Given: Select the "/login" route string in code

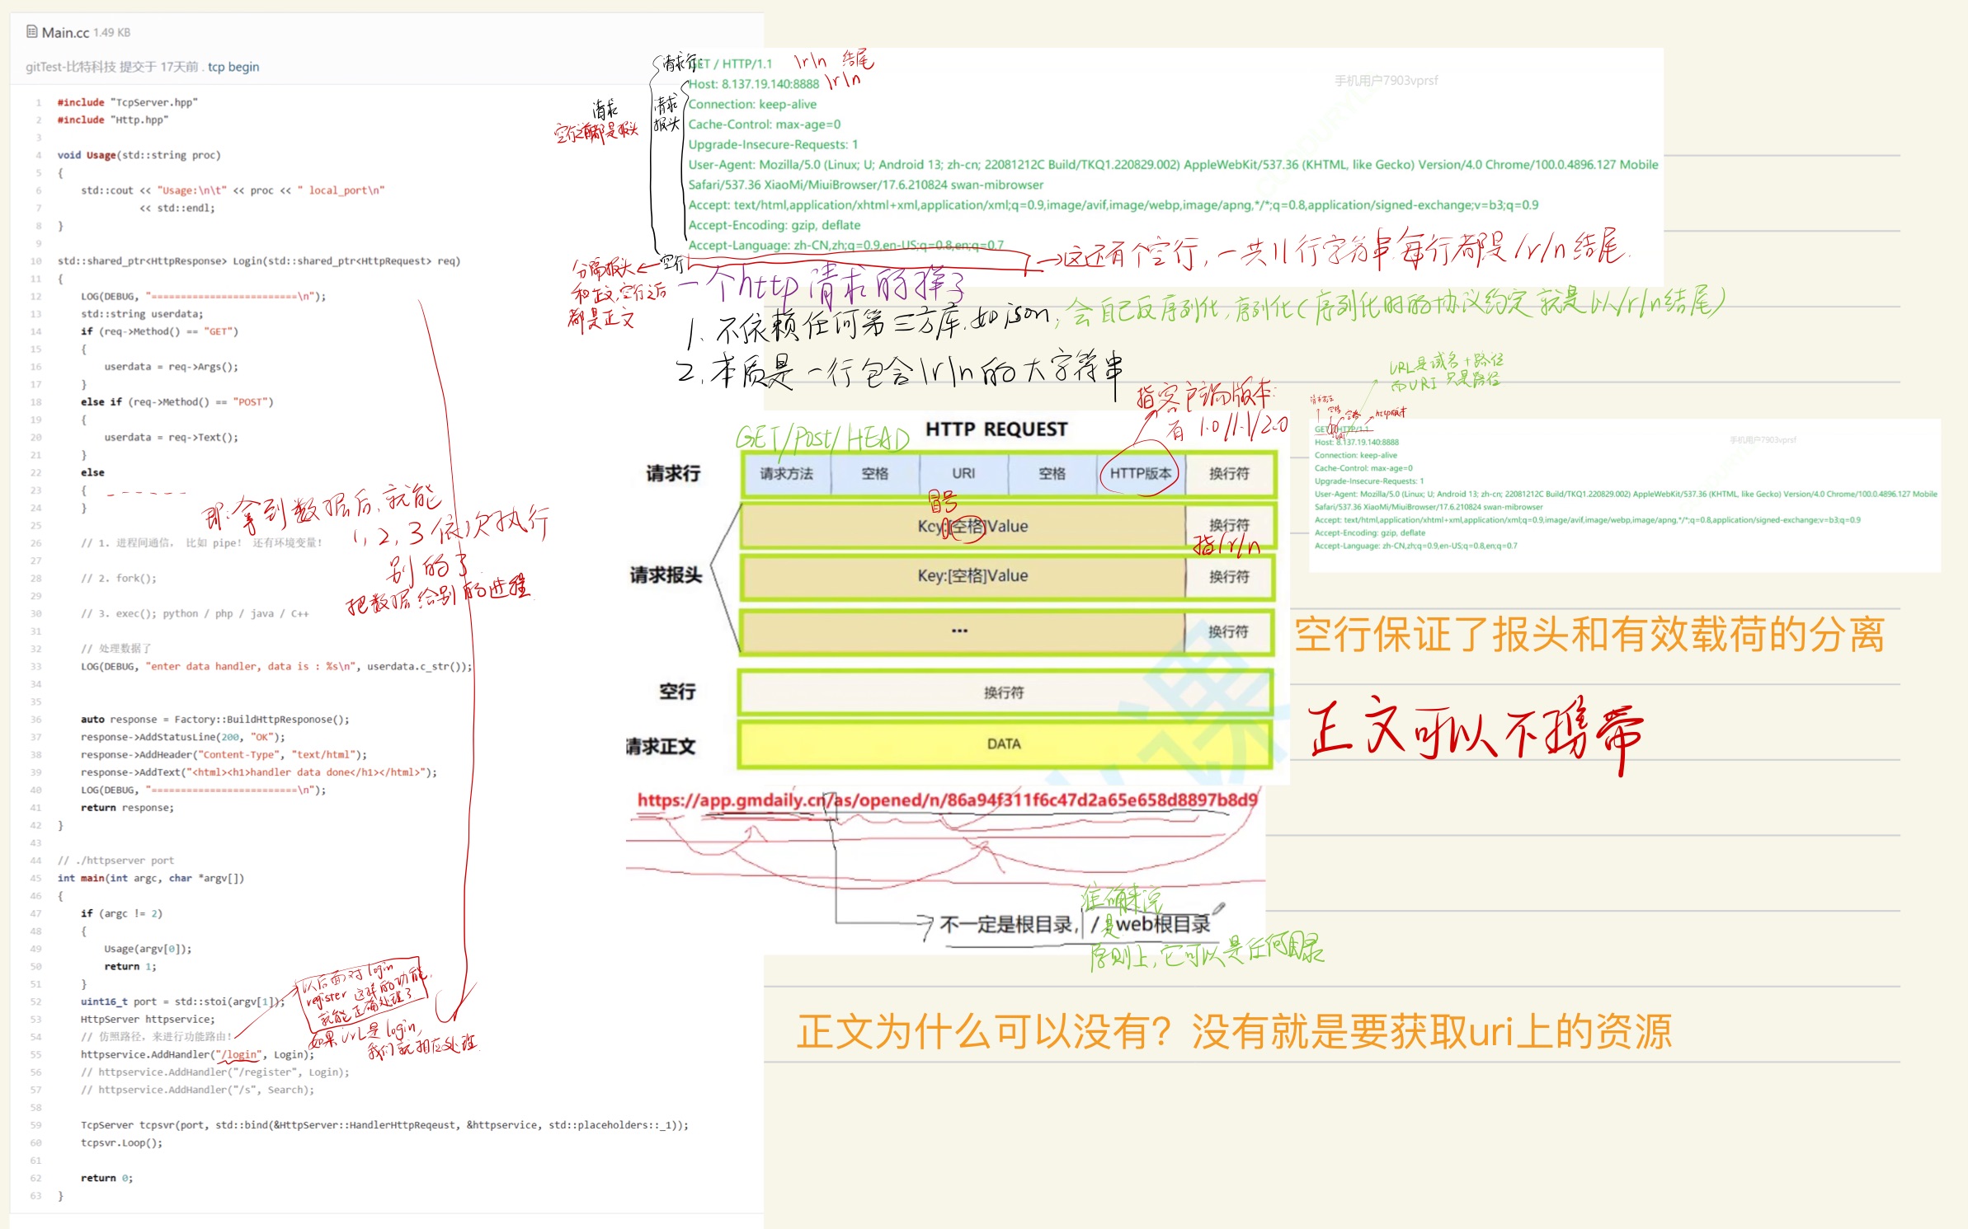Looking at the screenshot, I should pos(238,1053).
